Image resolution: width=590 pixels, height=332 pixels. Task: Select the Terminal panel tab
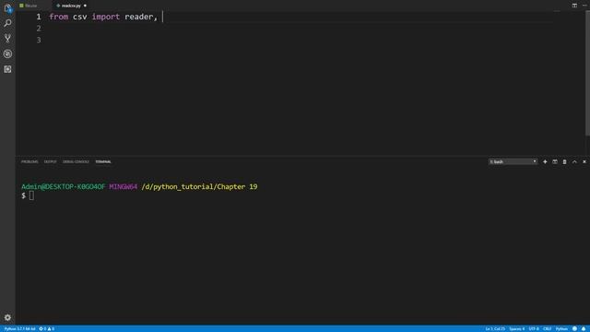pyautogui.click(x=103, y=162)
